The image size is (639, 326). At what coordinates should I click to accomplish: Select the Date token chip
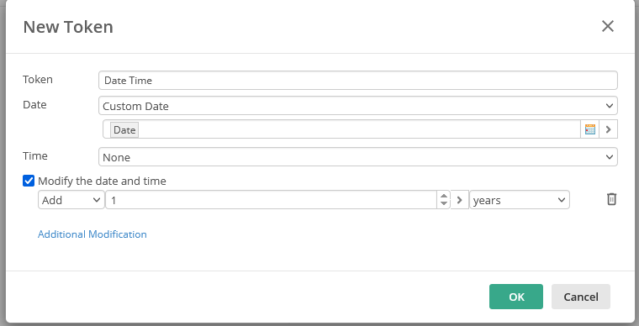[124, 130]
